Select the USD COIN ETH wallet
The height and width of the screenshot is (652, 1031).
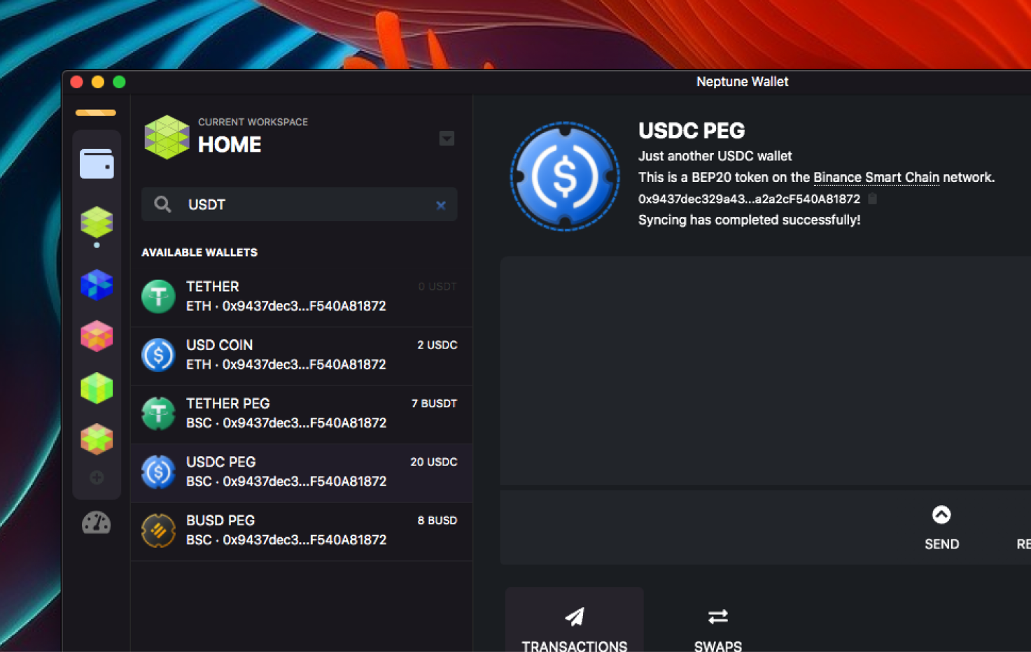click(x=302, y=355)
